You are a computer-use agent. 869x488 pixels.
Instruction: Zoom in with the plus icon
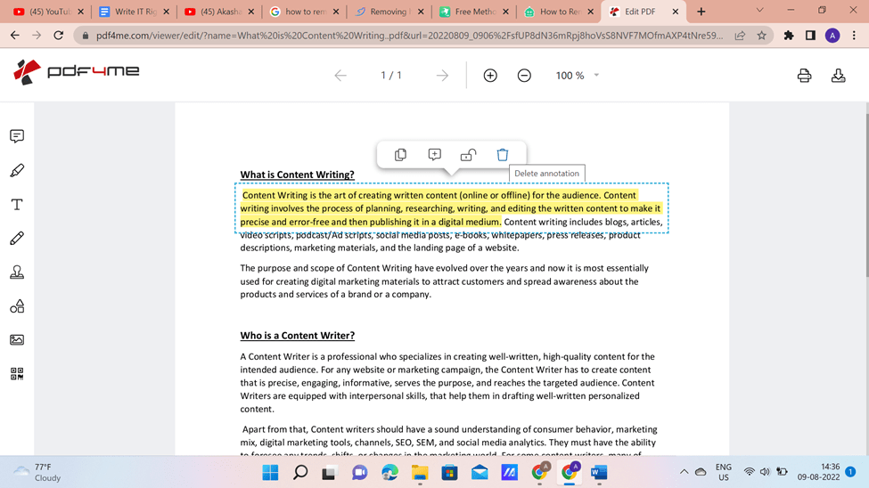[490, 76]
